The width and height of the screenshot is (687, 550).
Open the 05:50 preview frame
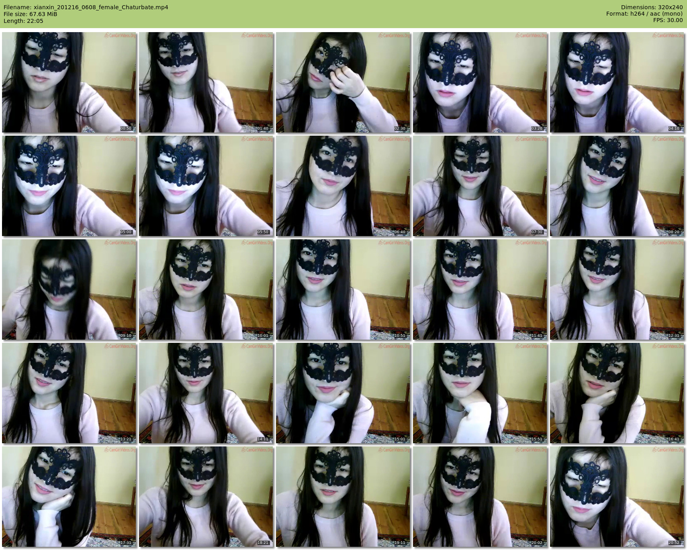[206, 186]
